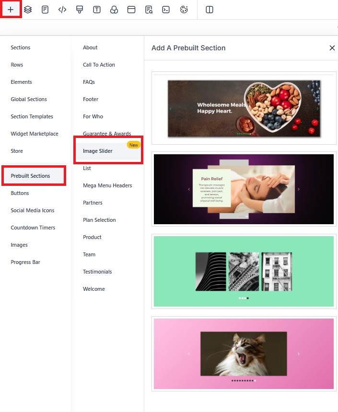
Task: Open the Testimonials category
Action: coord(97,272)
